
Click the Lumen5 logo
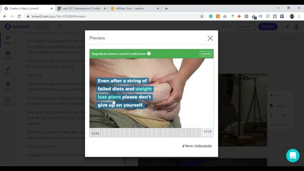(17, 27)
